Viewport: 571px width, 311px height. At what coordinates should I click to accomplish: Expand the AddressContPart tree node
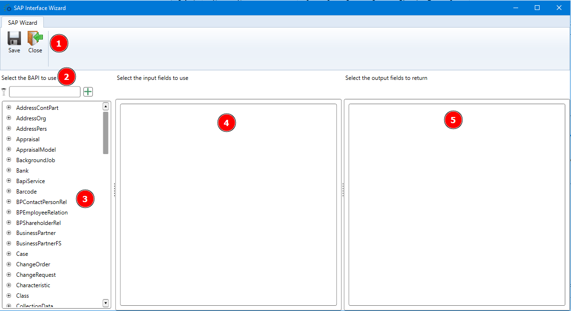point(9,107)
